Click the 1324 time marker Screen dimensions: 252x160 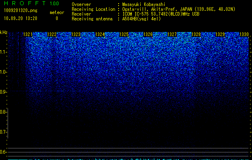(x=100, y=34)
